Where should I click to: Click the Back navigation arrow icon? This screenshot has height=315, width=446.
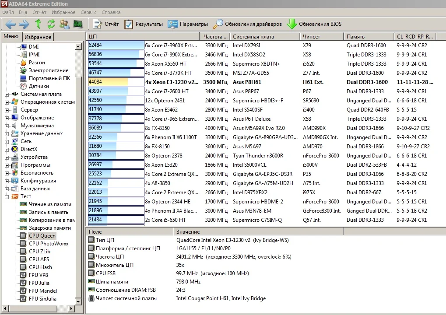point(11,24)
